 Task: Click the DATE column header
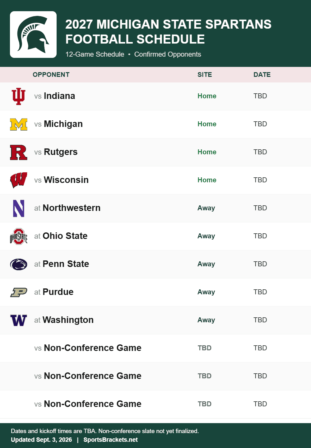262,75
